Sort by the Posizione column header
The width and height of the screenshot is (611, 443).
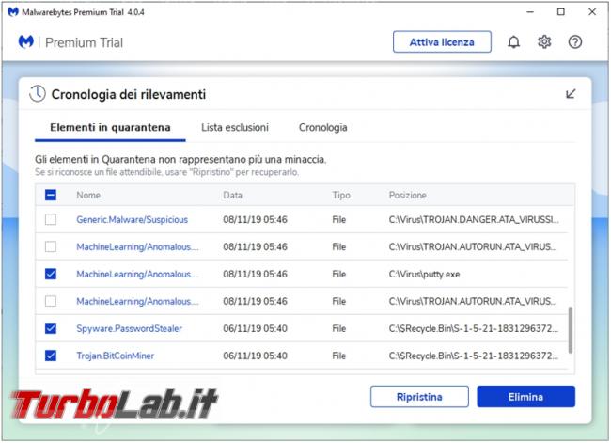tap(408, 195)
